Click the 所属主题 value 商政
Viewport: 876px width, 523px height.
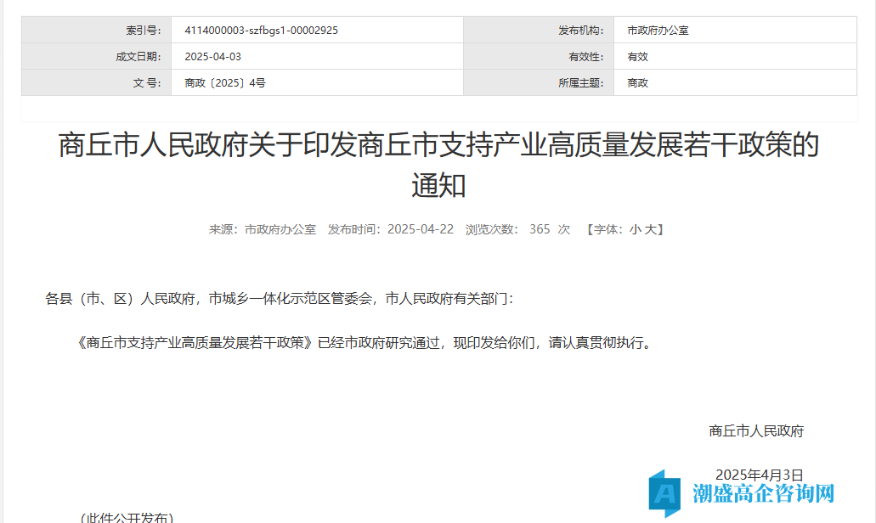click(637, 82)
